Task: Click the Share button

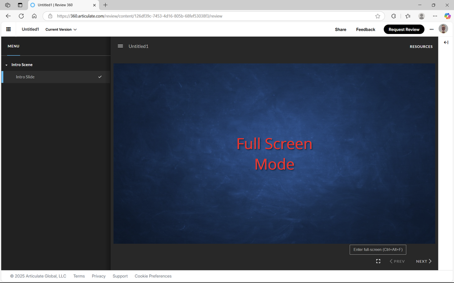Action: [x=340, y=29]
